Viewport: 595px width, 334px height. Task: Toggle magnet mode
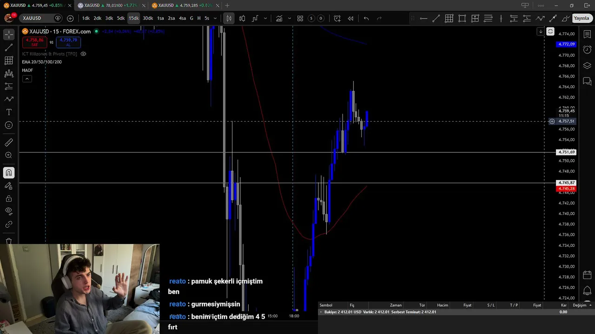9,173
